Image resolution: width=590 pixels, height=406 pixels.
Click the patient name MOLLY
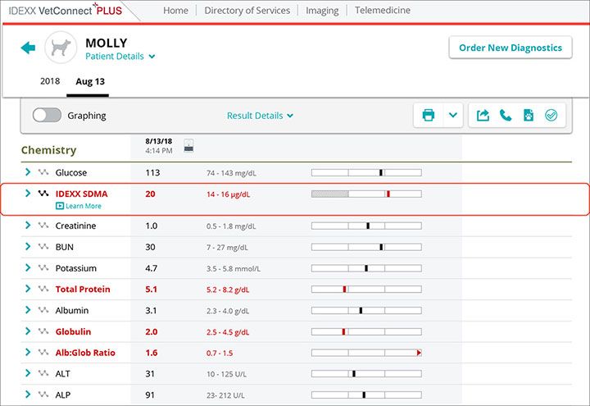click(107, 43)
